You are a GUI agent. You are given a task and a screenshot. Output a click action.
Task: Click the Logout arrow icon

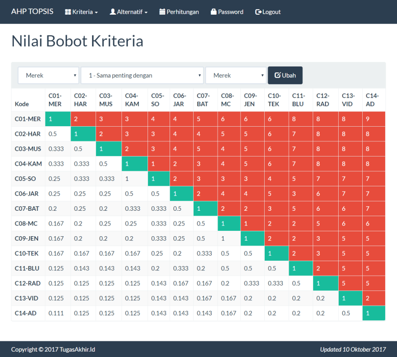[x=258, y=12]
